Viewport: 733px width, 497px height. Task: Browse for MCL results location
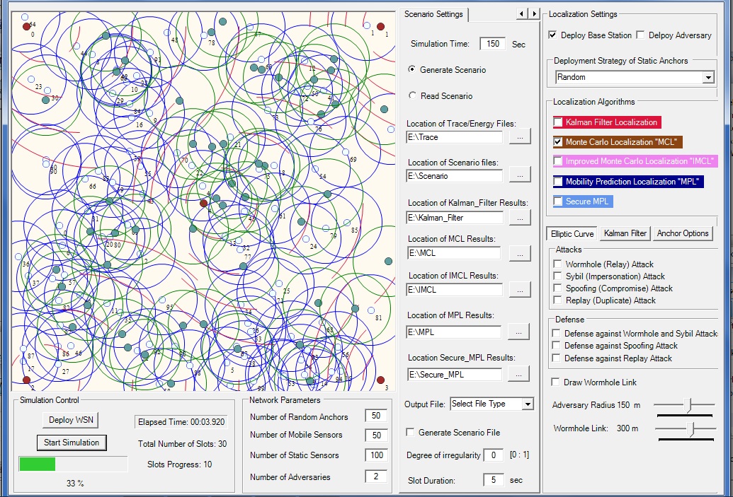click(520, 253)
